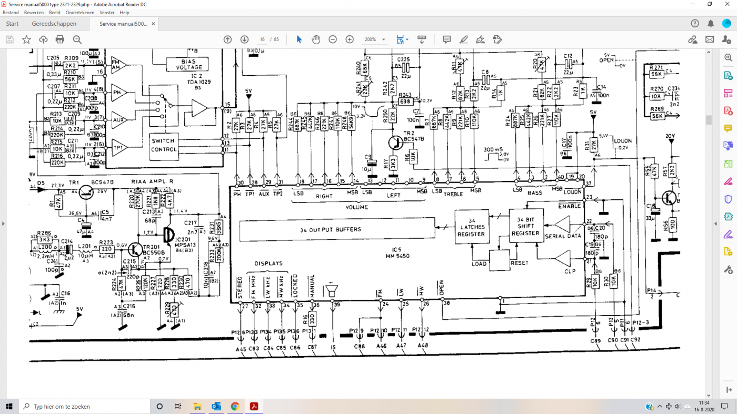Print the document with printer icon
The image size is (737, 414).
click(x=60, y=39)
